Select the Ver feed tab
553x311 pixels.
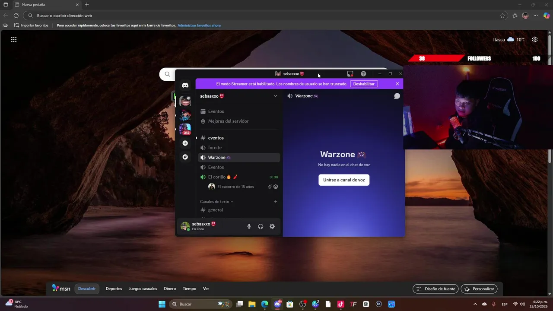pyautogui.click(x=206, y=289)
